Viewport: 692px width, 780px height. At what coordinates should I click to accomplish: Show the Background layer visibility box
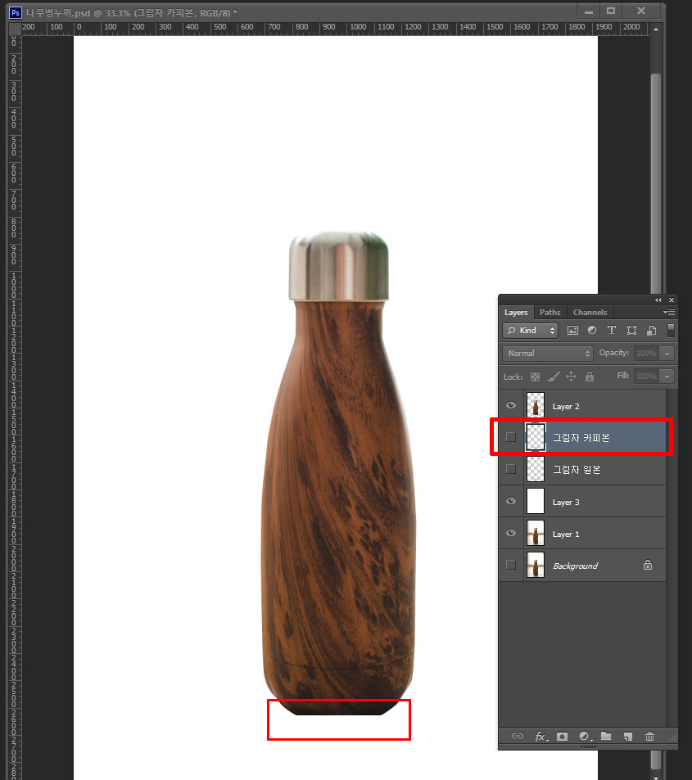pos(511,565)
